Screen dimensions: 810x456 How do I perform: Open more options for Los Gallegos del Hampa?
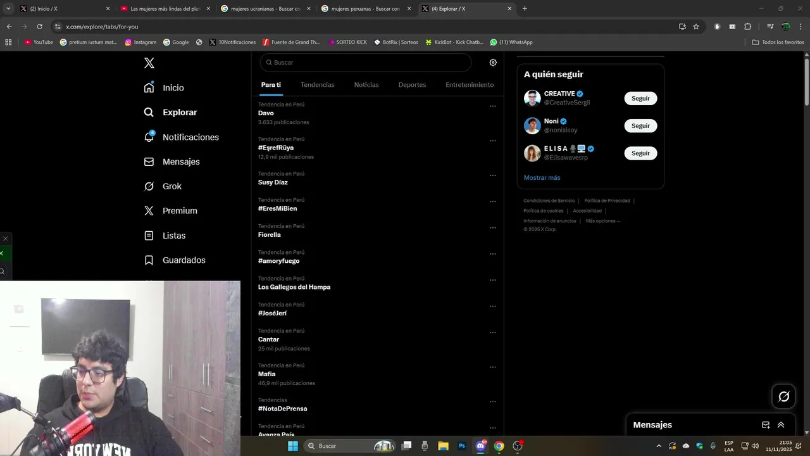493,280
